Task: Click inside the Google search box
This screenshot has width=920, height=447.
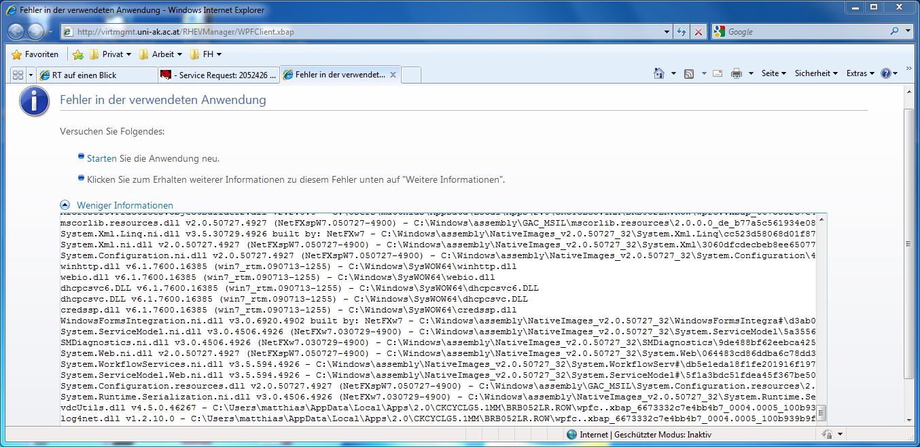Action: point(781,31)
